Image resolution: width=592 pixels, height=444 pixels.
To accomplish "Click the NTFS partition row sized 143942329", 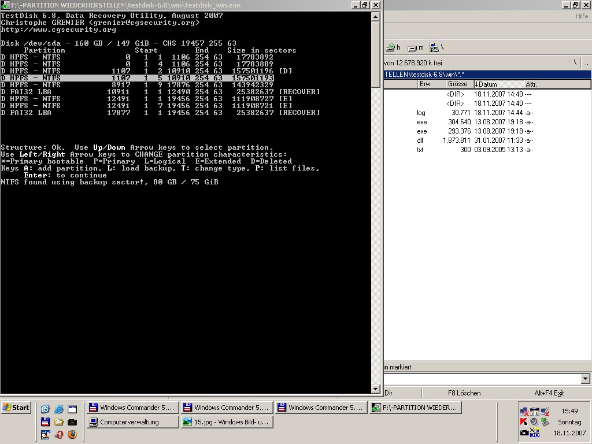I will 137,85.
